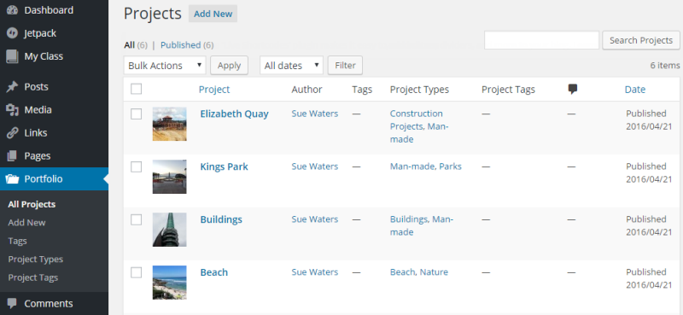Open the Kings Park project title

224,166
